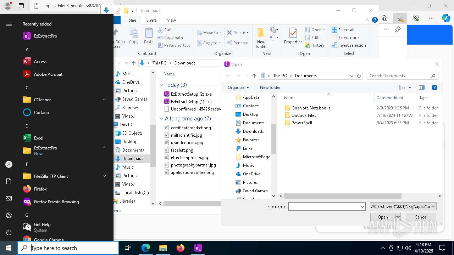Click the Windows Start button
454x255 pixels.
tap(9, 248)
